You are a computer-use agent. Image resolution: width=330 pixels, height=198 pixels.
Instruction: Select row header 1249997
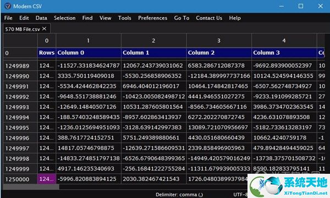[20, 148]
